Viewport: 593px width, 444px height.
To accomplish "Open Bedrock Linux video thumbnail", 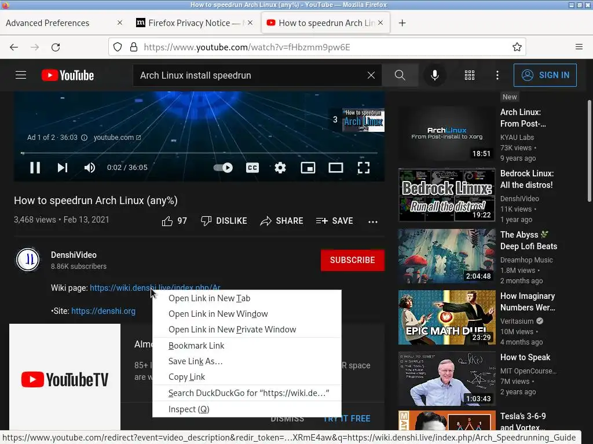I will point(446,195).
